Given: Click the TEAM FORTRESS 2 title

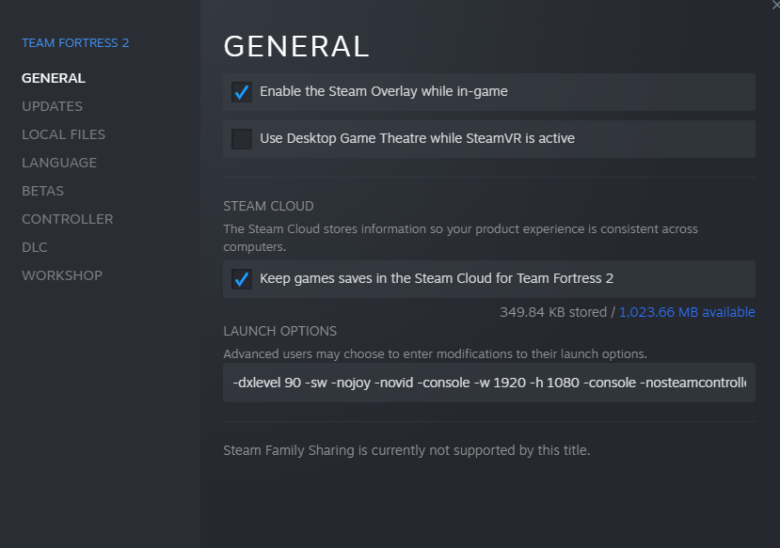Looking at the screenshot, I should coord(75,43).
